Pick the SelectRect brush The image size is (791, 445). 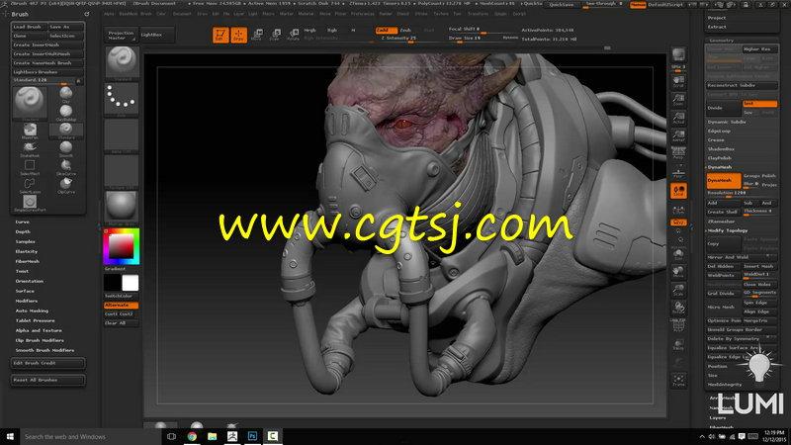(30, 167)
